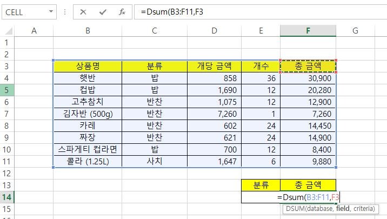Viewport: 387px width, 219px height.
Task: Select column A header
Action: [34, 31]
